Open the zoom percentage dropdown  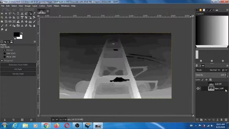click(x=63, y=119)
